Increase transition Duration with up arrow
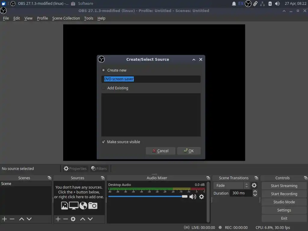Viewport: 308px width, 231px height. 255,191
